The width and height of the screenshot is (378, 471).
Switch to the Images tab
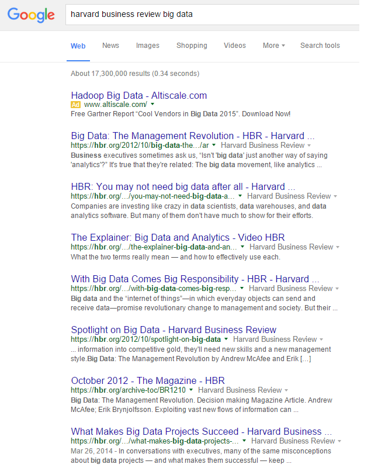pyautogui.click(x=147, y=46)
